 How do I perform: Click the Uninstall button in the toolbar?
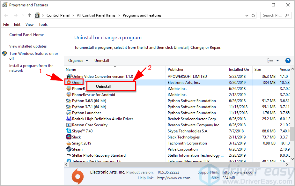(102, 61)
